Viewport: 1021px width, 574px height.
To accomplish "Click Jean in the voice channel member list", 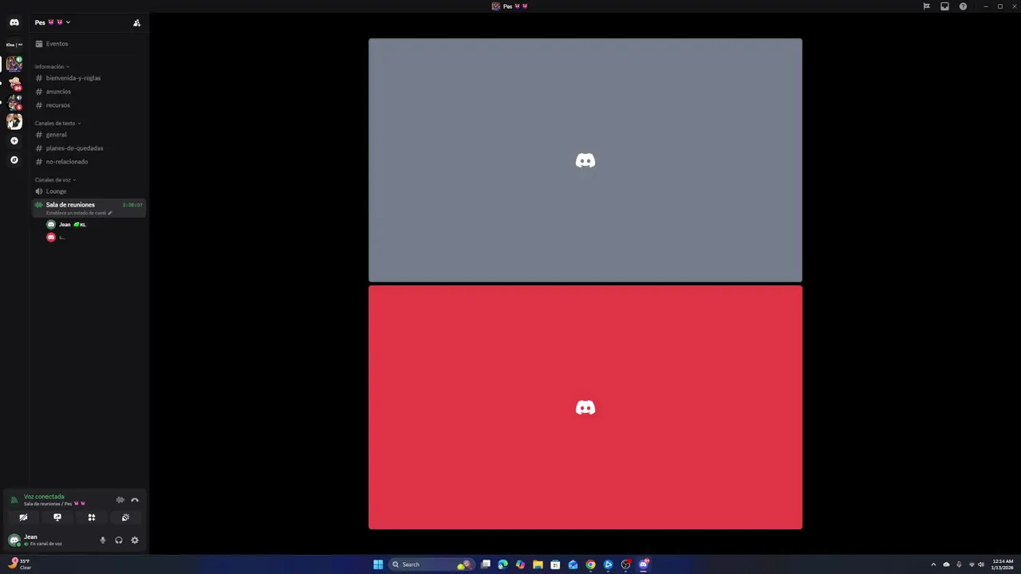I will point(68,225).
